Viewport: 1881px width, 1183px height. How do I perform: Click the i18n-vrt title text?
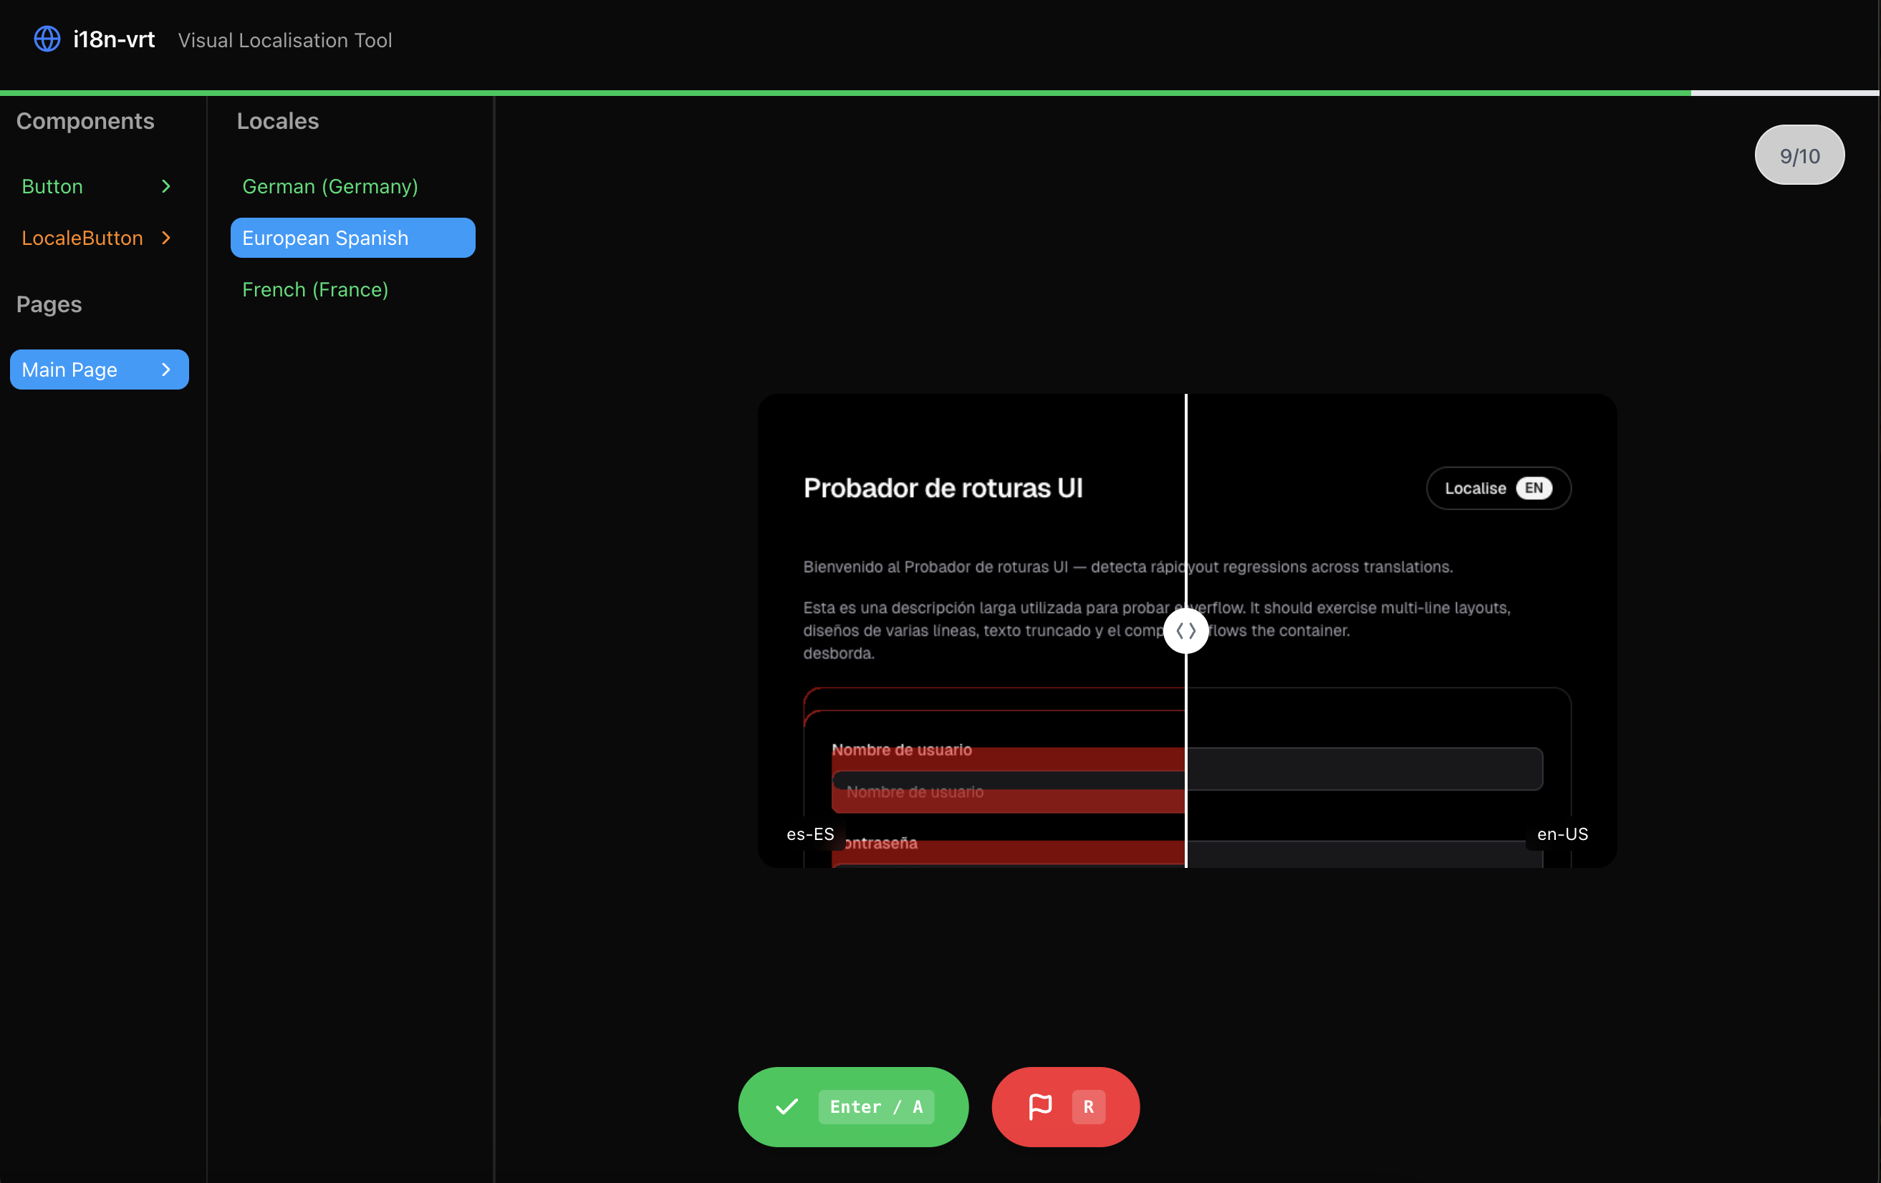tap(114, 39)
